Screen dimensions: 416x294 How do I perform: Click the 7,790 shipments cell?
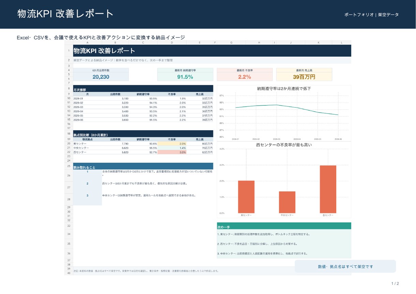115,144
